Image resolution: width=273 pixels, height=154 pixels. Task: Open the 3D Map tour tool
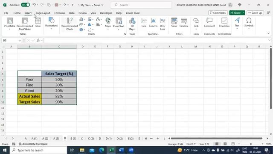click(132, 24)
